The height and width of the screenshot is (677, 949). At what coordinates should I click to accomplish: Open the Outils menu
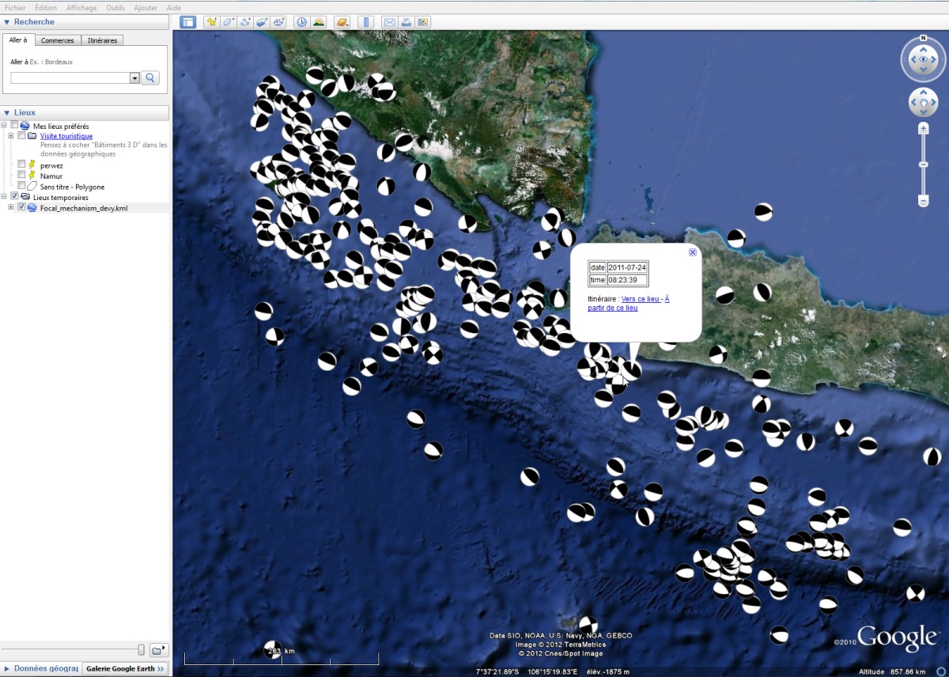[115, 7]
